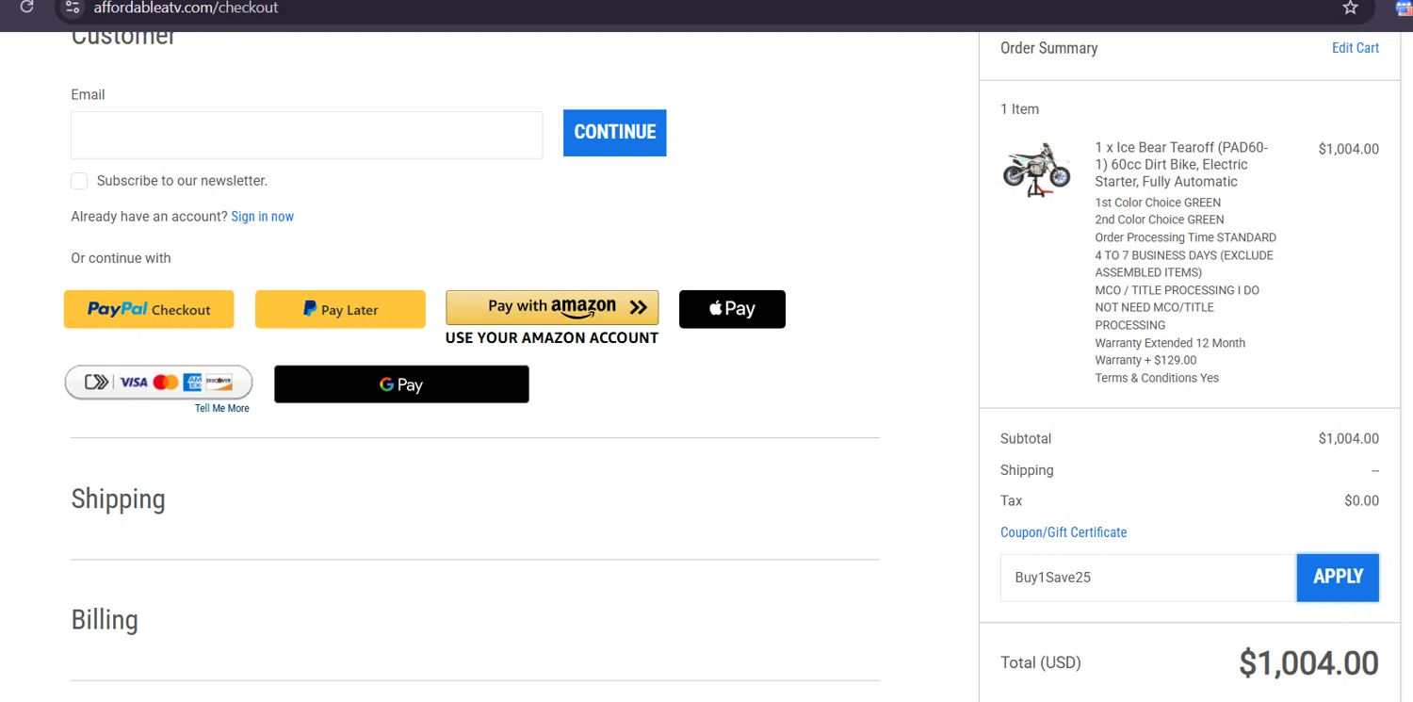This screenshot has width=1413, height=702.
Task: Click the Coupon/Gift Certificate link
Action: click(1064, 532)
